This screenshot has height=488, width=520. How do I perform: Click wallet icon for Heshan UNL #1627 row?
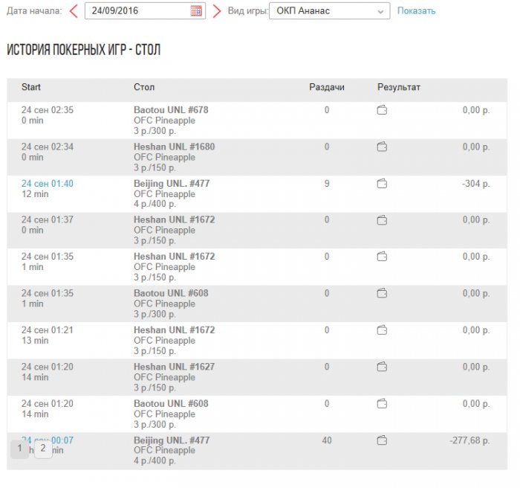tap(382, 367)
